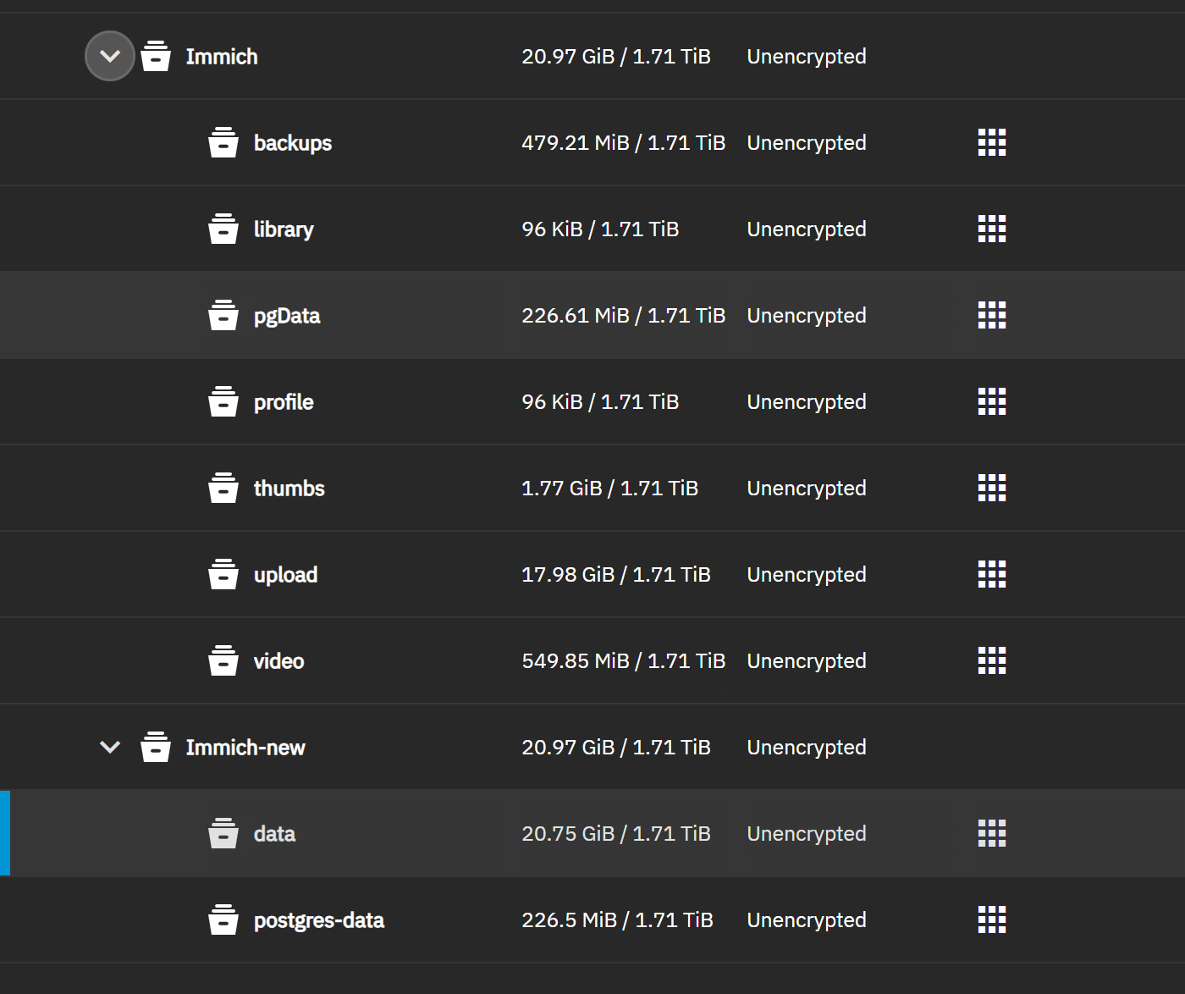Select the backups dataset name
This screenshot has width=1185, height=994.
pyautogui.click(x=293, y=143)
